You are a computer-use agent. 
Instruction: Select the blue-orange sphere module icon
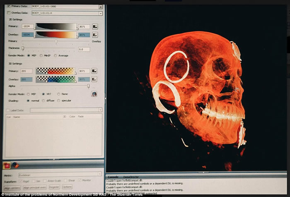click(x=15, y=165)
